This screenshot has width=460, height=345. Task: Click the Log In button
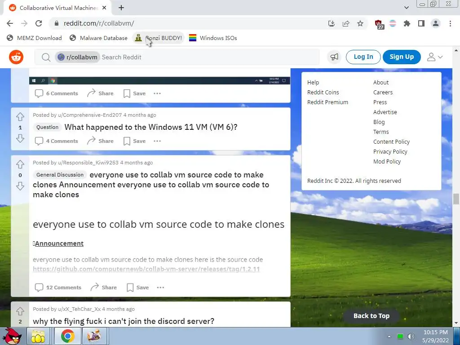tap(363, 57)
